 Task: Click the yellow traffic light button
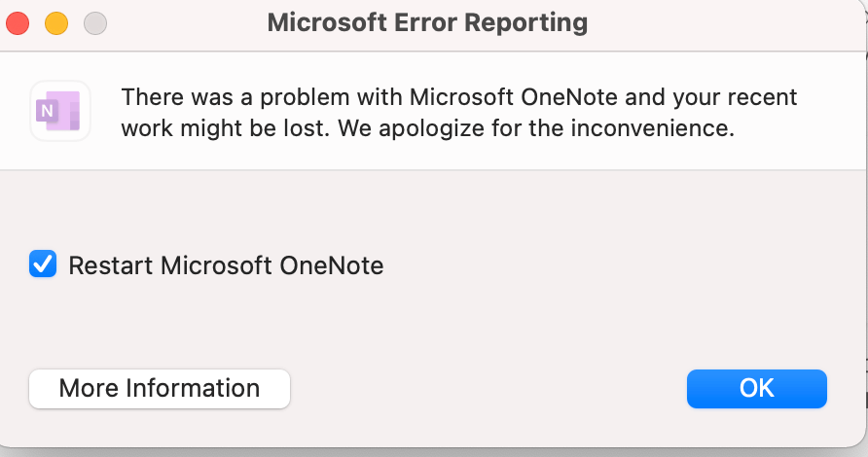click(56, 21)
